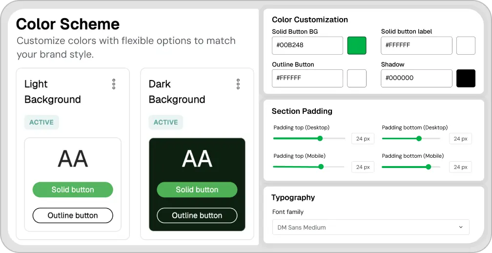This screenshot has height=253, width=492.
Task: Click the black Shadow color swatch
Action: click(466, 78)
